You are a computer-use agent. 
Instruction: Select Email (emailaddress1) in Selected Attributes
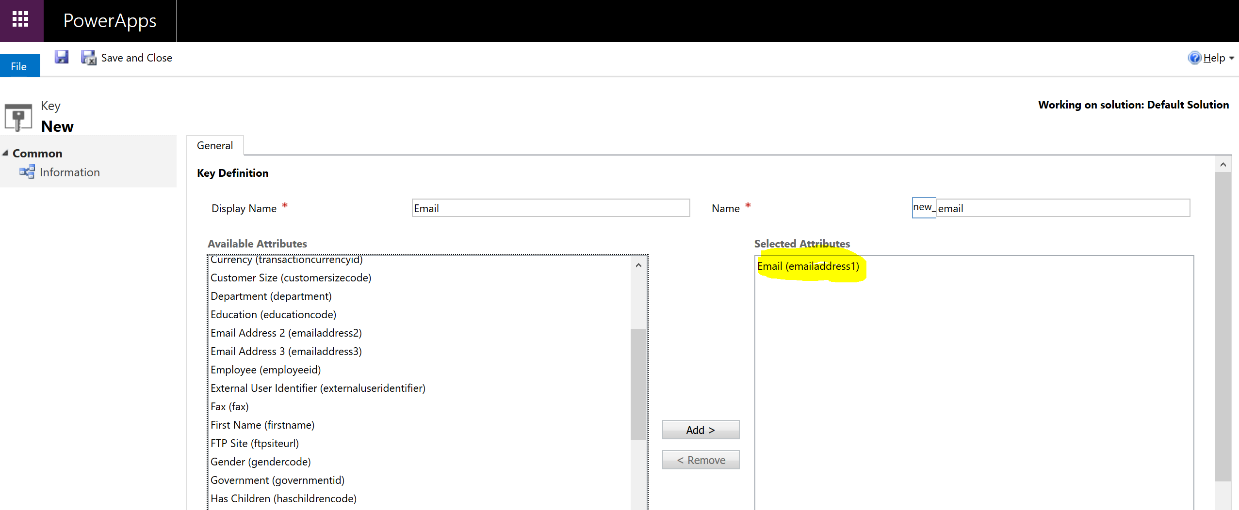[808, 265]
